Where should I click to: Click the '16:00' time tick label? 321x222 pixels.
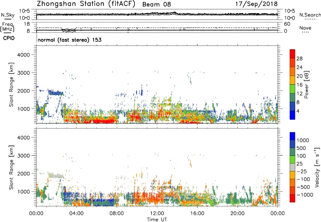point(197,214)
